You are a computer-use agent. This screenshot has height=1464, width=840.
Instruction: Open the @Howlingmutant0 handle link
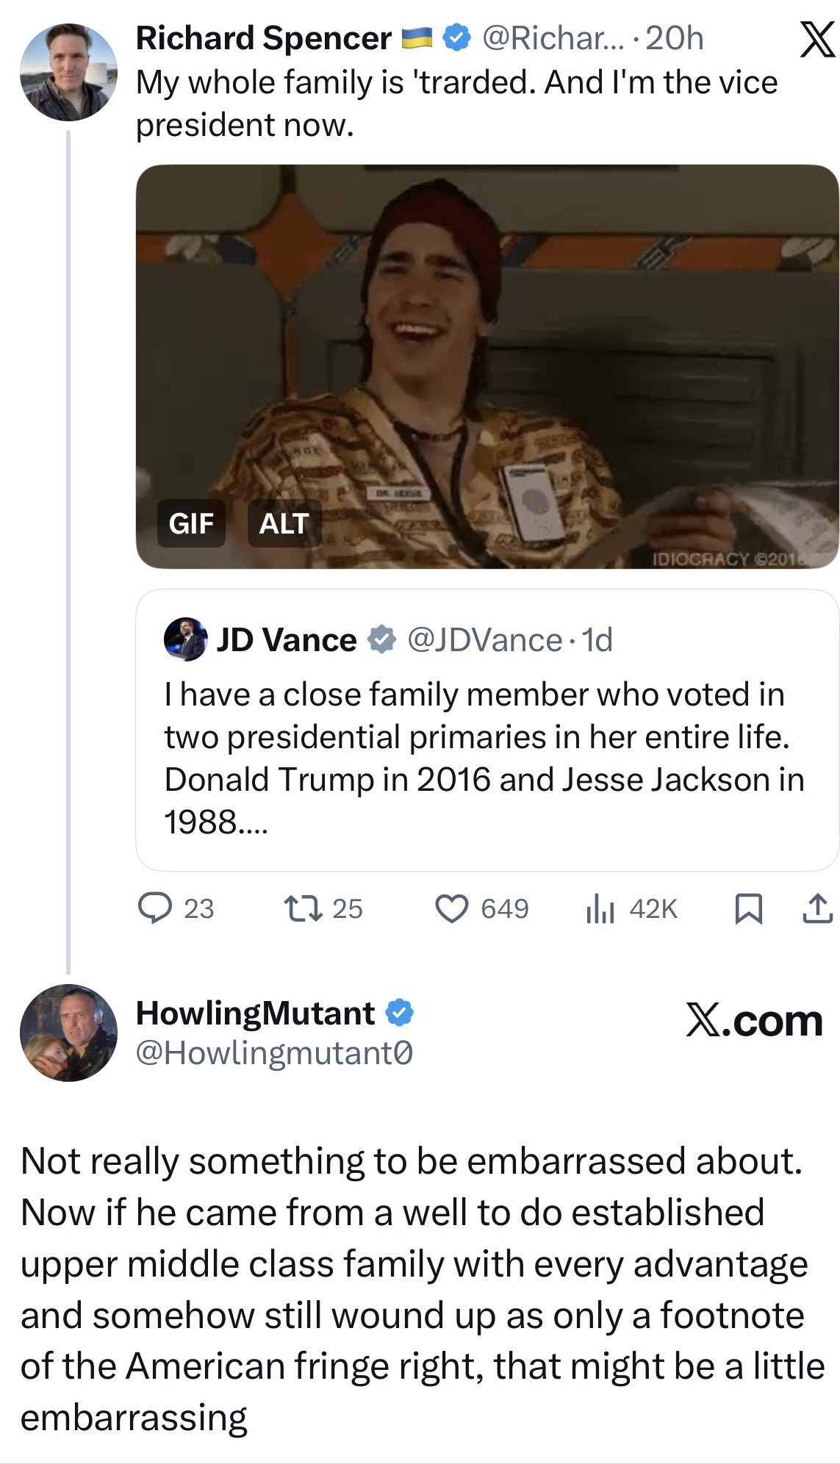[274, 1052]
